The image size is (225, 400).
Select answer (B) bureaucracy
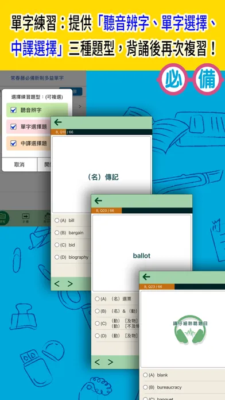click(x=145, y=387)
